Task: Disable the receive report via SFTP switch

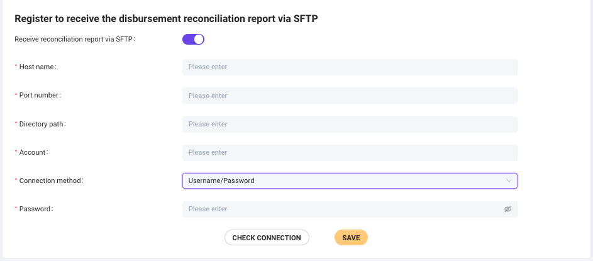Action: 194,40
